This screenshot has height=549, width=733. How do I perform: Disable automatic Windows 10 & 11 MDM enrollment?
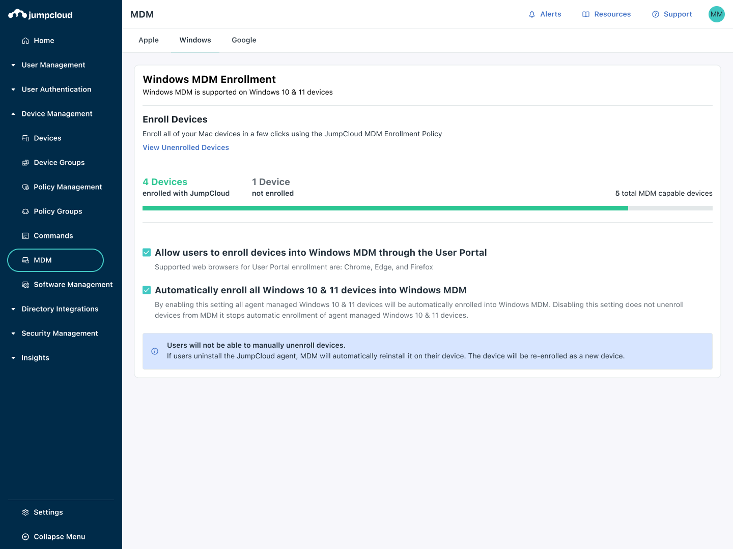(147, 290)
